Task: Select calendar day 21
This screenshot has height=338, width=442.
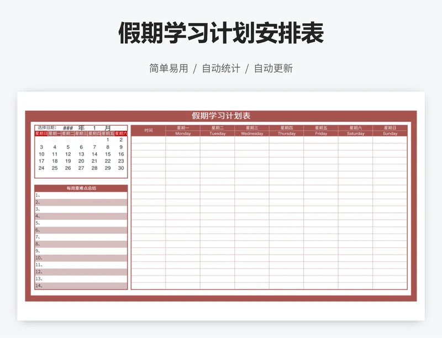Action: click(94, 161)
